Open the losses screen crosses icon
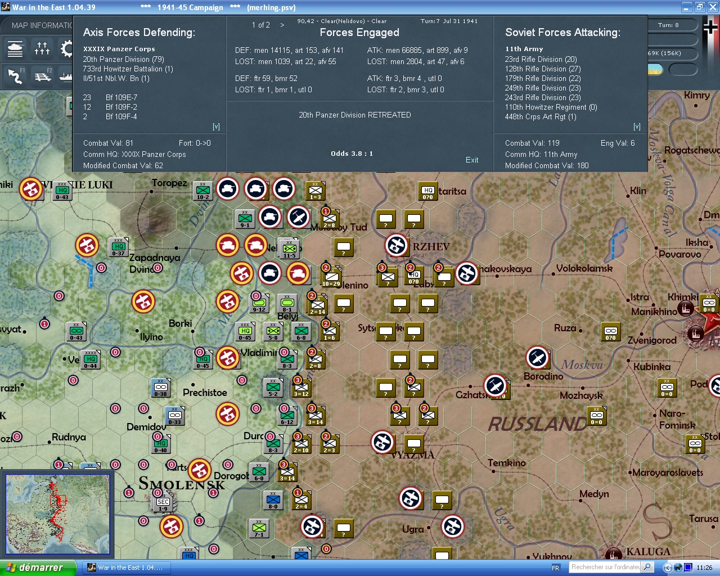 click(42, 49)
